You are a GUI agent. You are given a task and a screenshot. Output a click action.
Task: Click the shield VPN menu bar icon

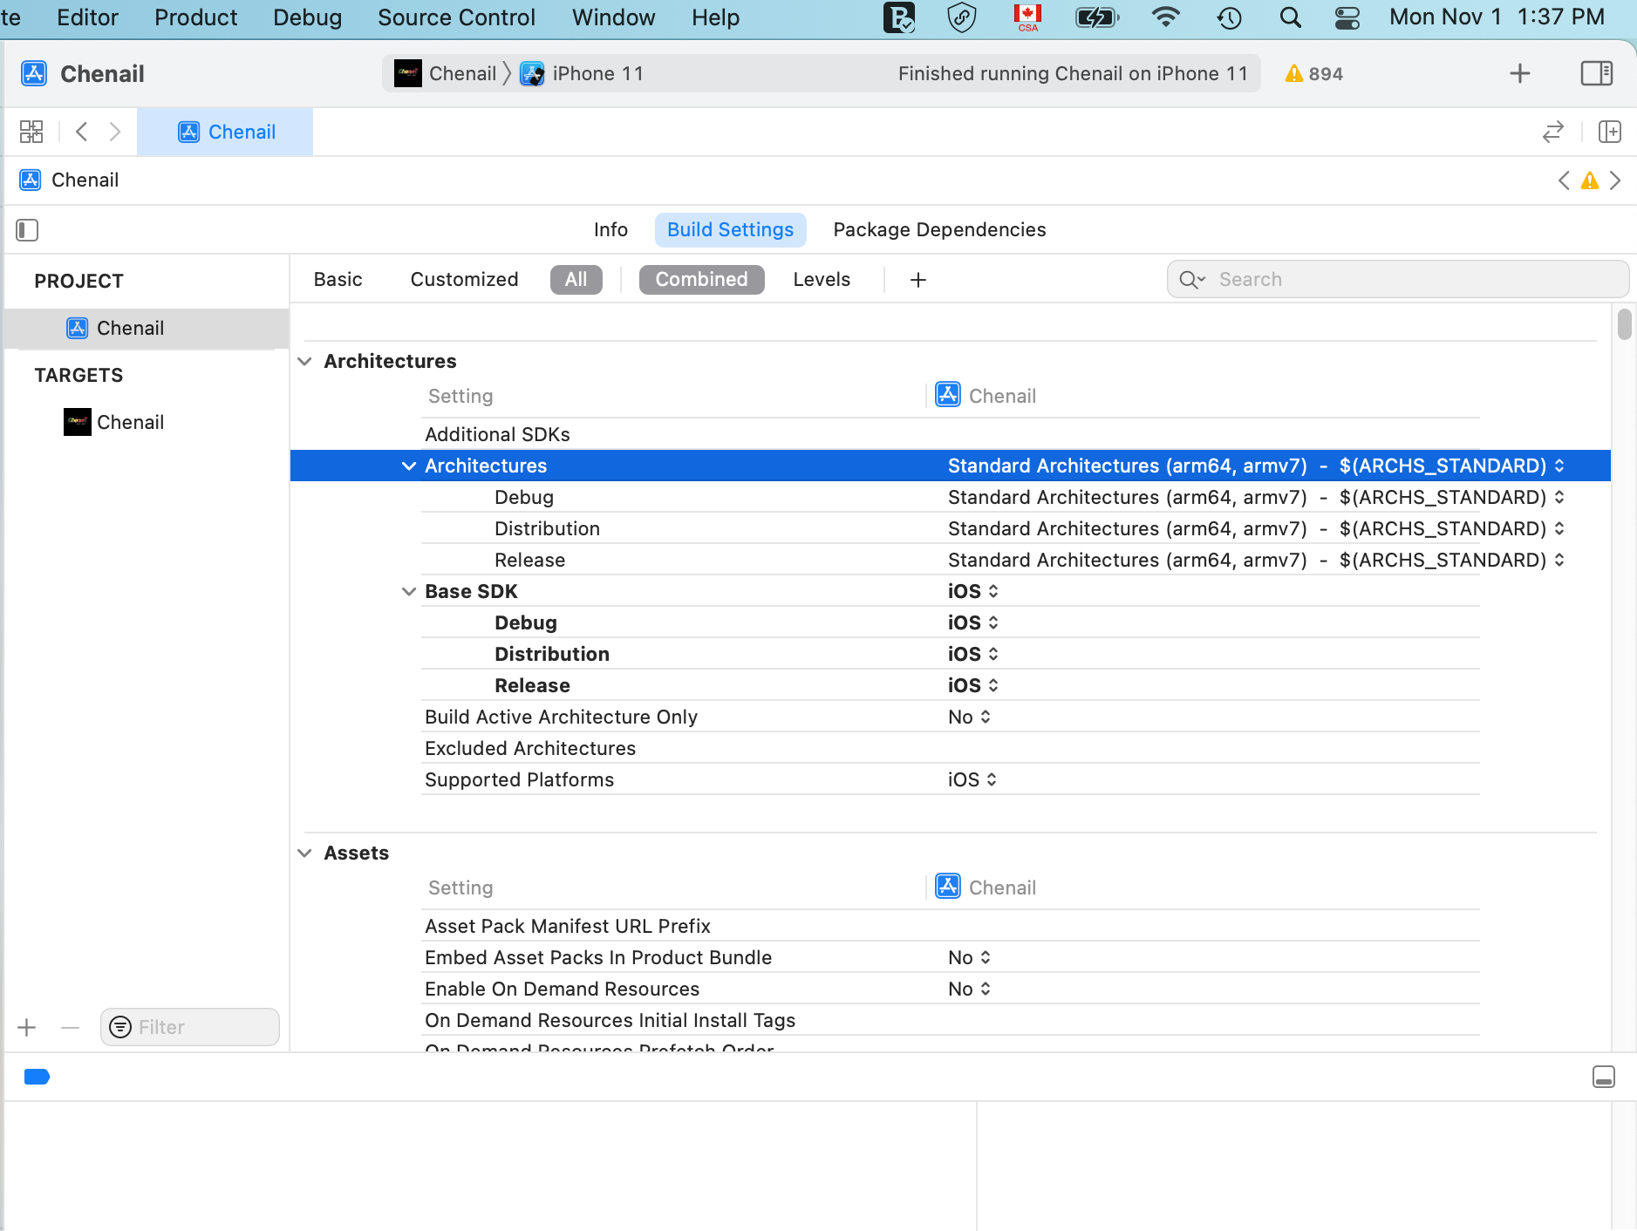961,17
